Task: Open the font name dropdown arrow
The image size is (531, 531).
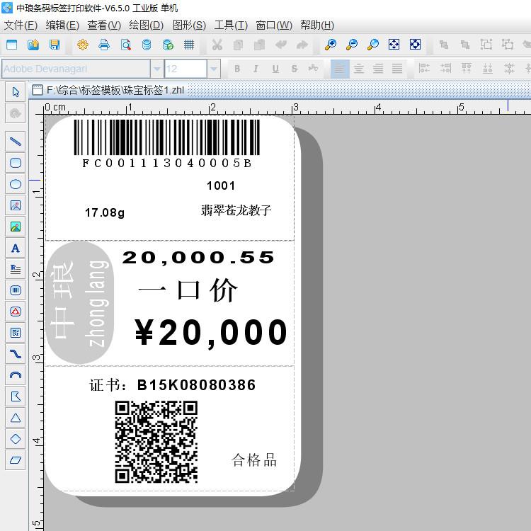Action: (x=156, y=69)
